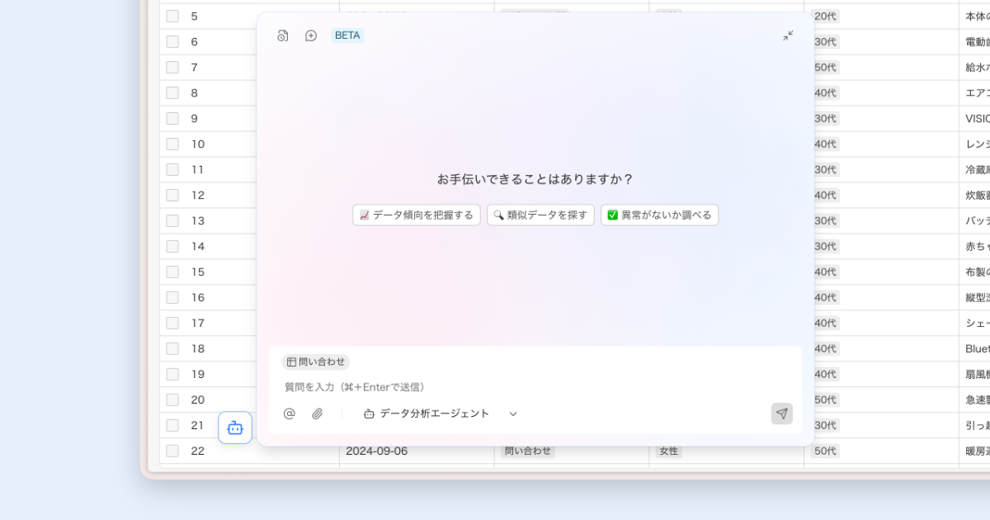Choose 類似データを探す suggestion

pyautogui.click(x=540, y=215)
